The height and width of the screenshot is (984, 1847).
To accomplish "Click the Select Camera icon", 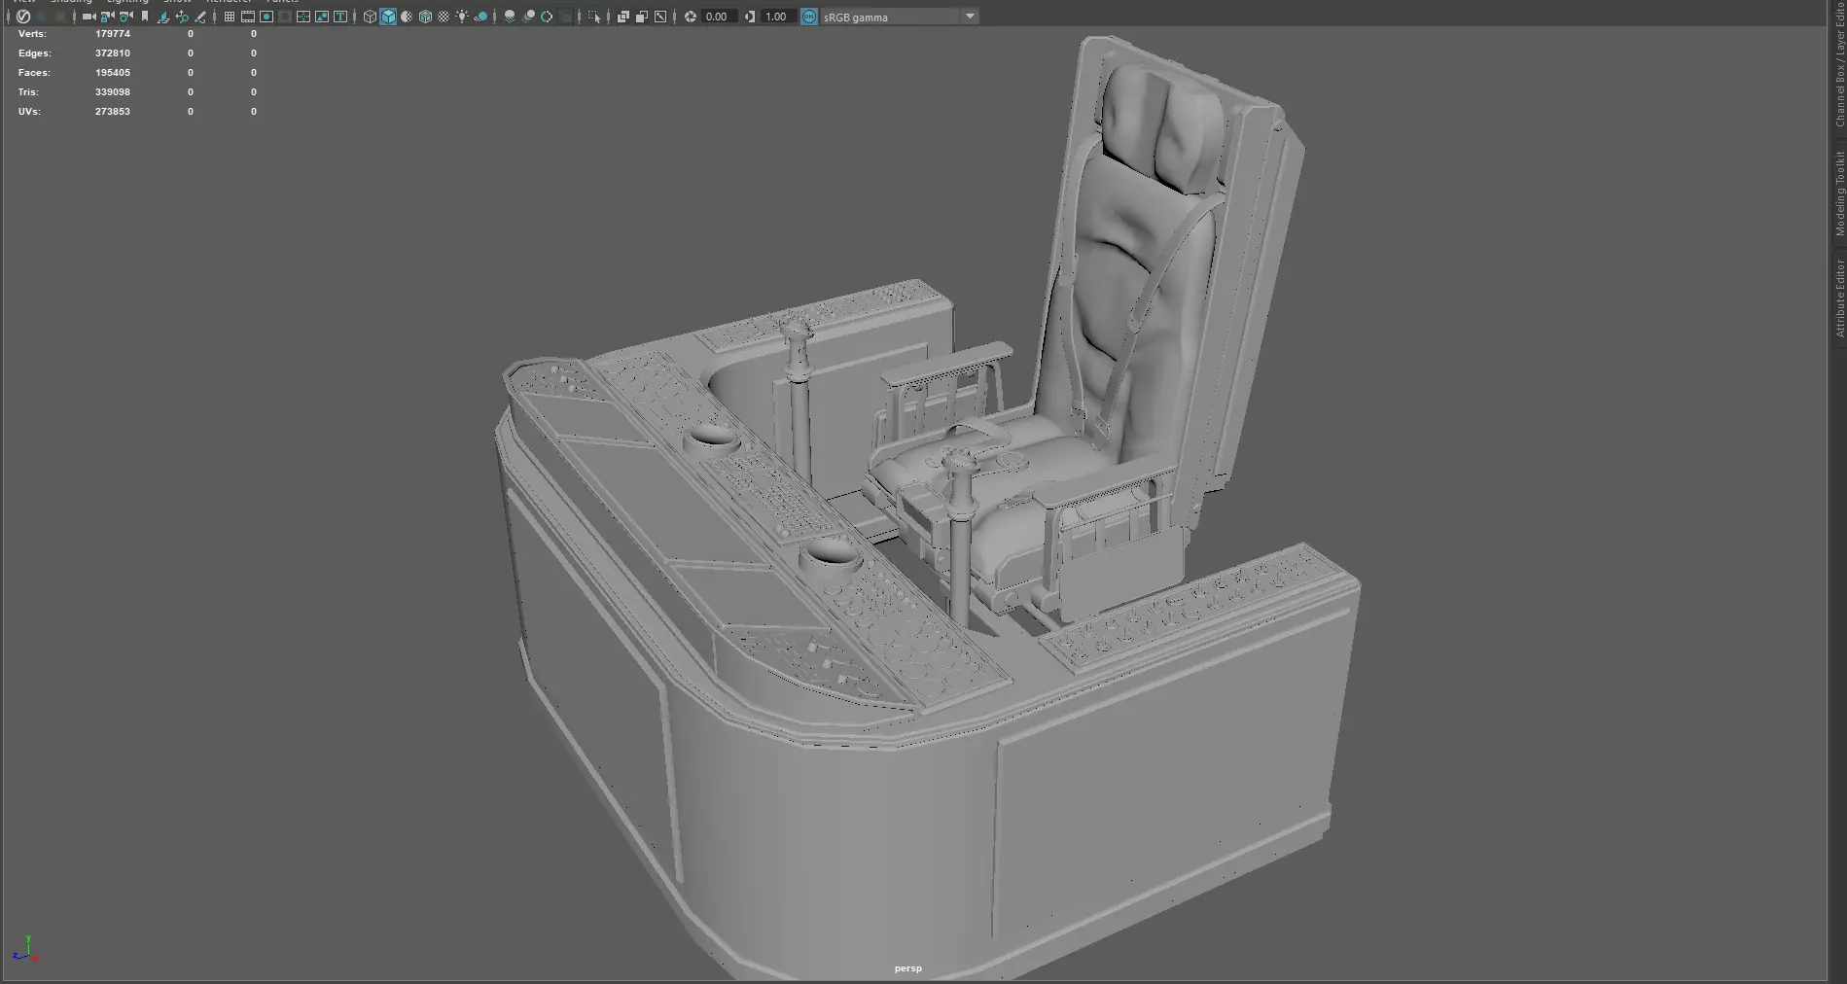I will point(89,17).
